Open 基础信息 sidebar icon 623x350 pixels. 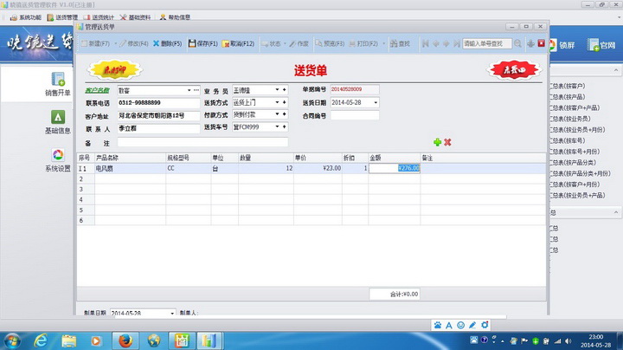tap(58, 117)
